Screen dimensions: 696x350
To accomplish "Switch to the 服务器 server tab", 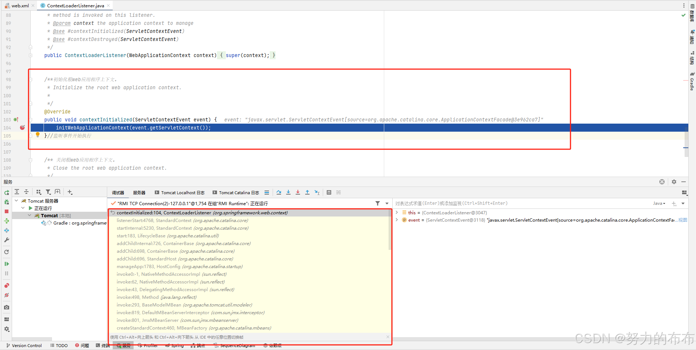I will point(139,193).
